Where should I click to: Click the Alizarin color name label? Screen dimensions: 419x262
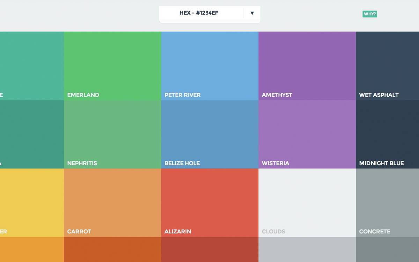tap(178, 231)
